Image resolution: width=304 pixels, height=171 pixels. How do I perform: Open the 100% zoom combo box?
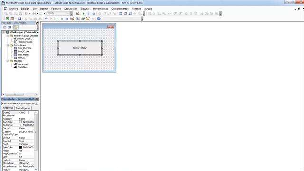[58, 13]
